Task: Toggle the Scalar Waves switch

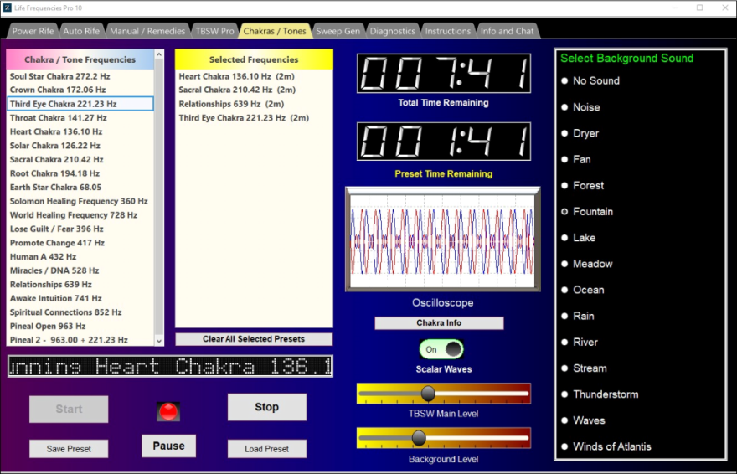Action: point(441,349)
